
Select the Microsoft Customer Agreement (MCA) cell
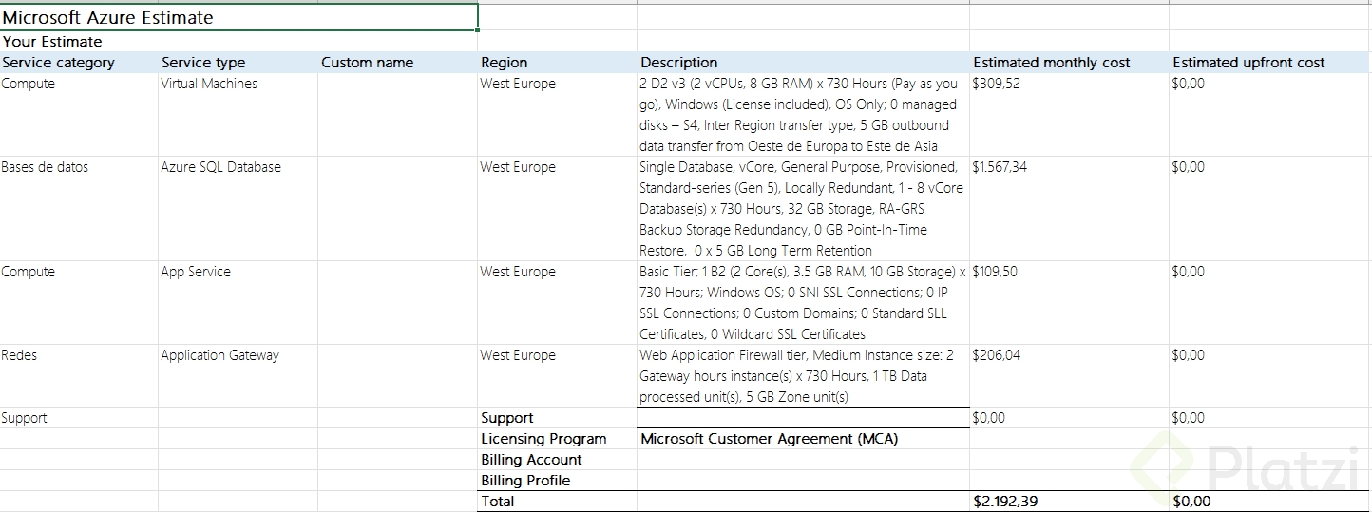(769, 439)
